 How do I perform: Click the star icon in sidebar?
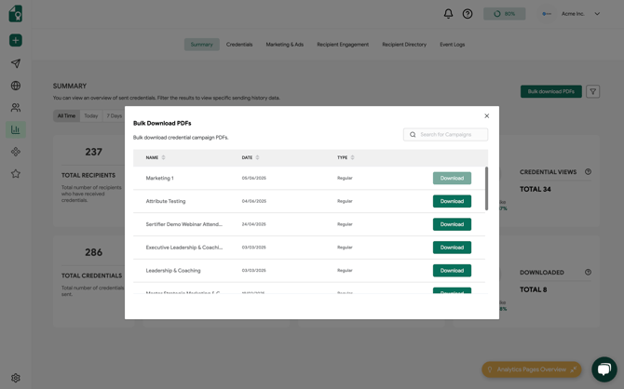[x=16, y=174]
